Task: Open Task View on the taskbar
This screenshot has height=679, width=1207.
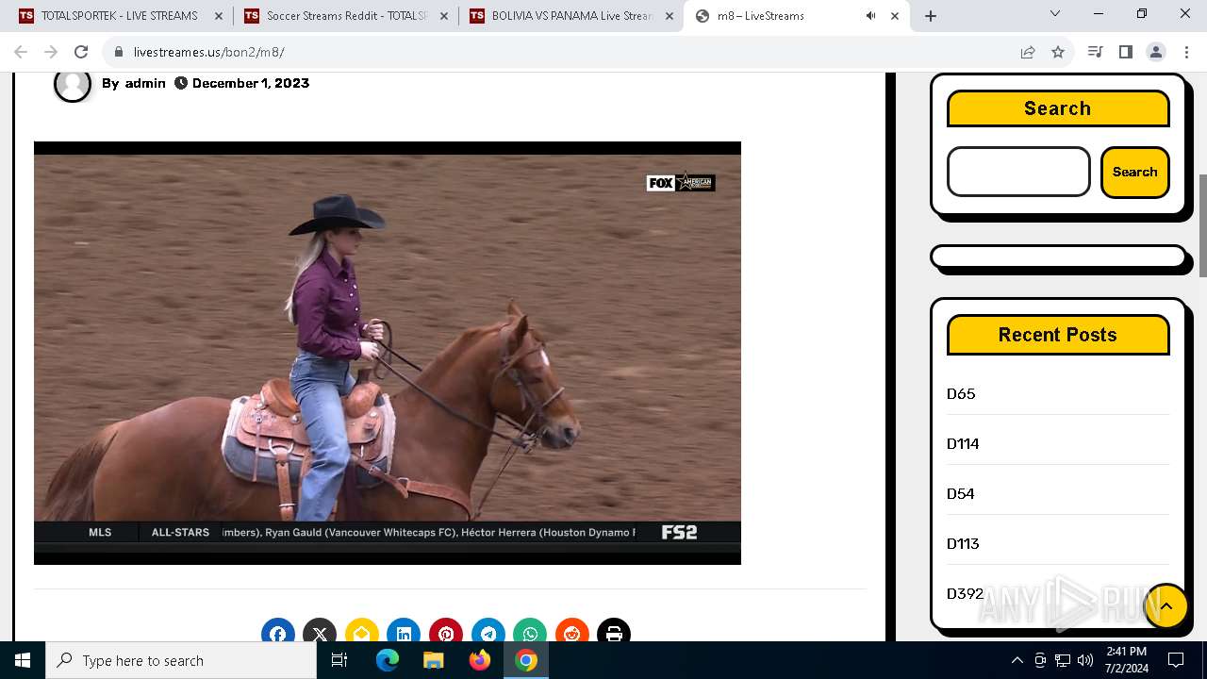Action: (339, 660)
